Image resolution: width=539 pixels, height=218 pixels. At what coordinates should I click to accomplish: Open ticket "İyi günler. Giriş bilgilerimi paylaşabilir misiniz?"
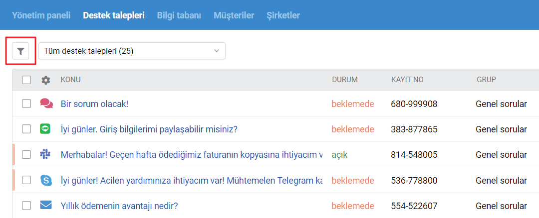point(149,129)
